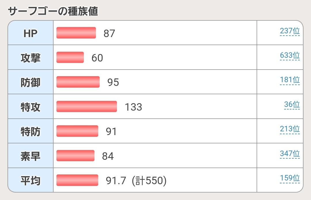Click the red 特攻 stat bar
Screen dimensions: 311x200
(x=87, y=107)
